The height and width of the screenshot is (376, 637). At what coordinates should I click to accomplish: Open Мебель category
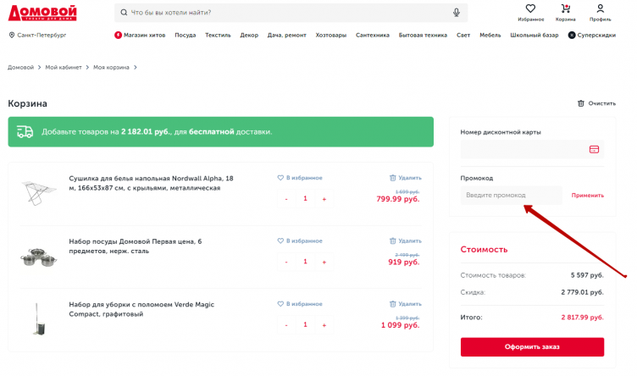click(490, 35)
